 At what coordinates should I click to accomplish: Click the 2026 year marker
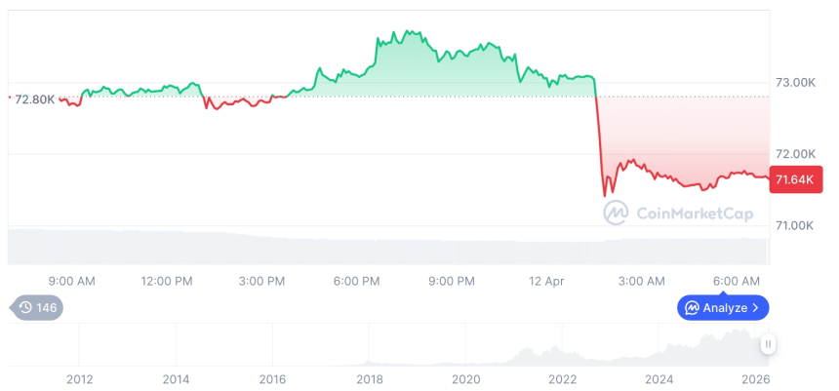pos(754,378)
